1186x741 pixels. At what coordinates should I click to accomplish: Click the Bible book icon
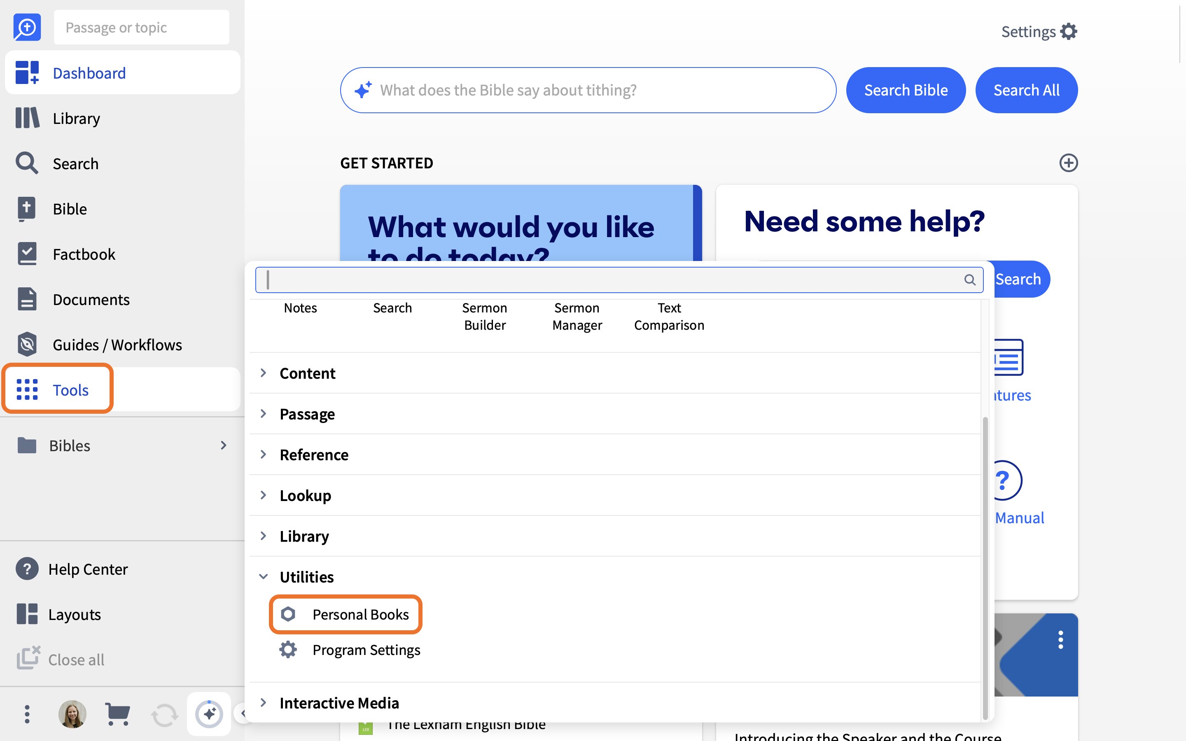(x=27, y=209)
